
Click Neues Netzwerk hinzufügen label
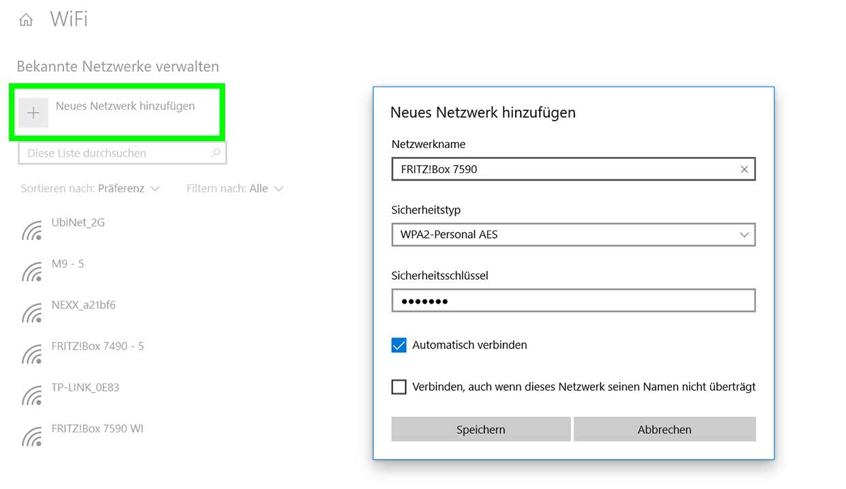point(126,106)
